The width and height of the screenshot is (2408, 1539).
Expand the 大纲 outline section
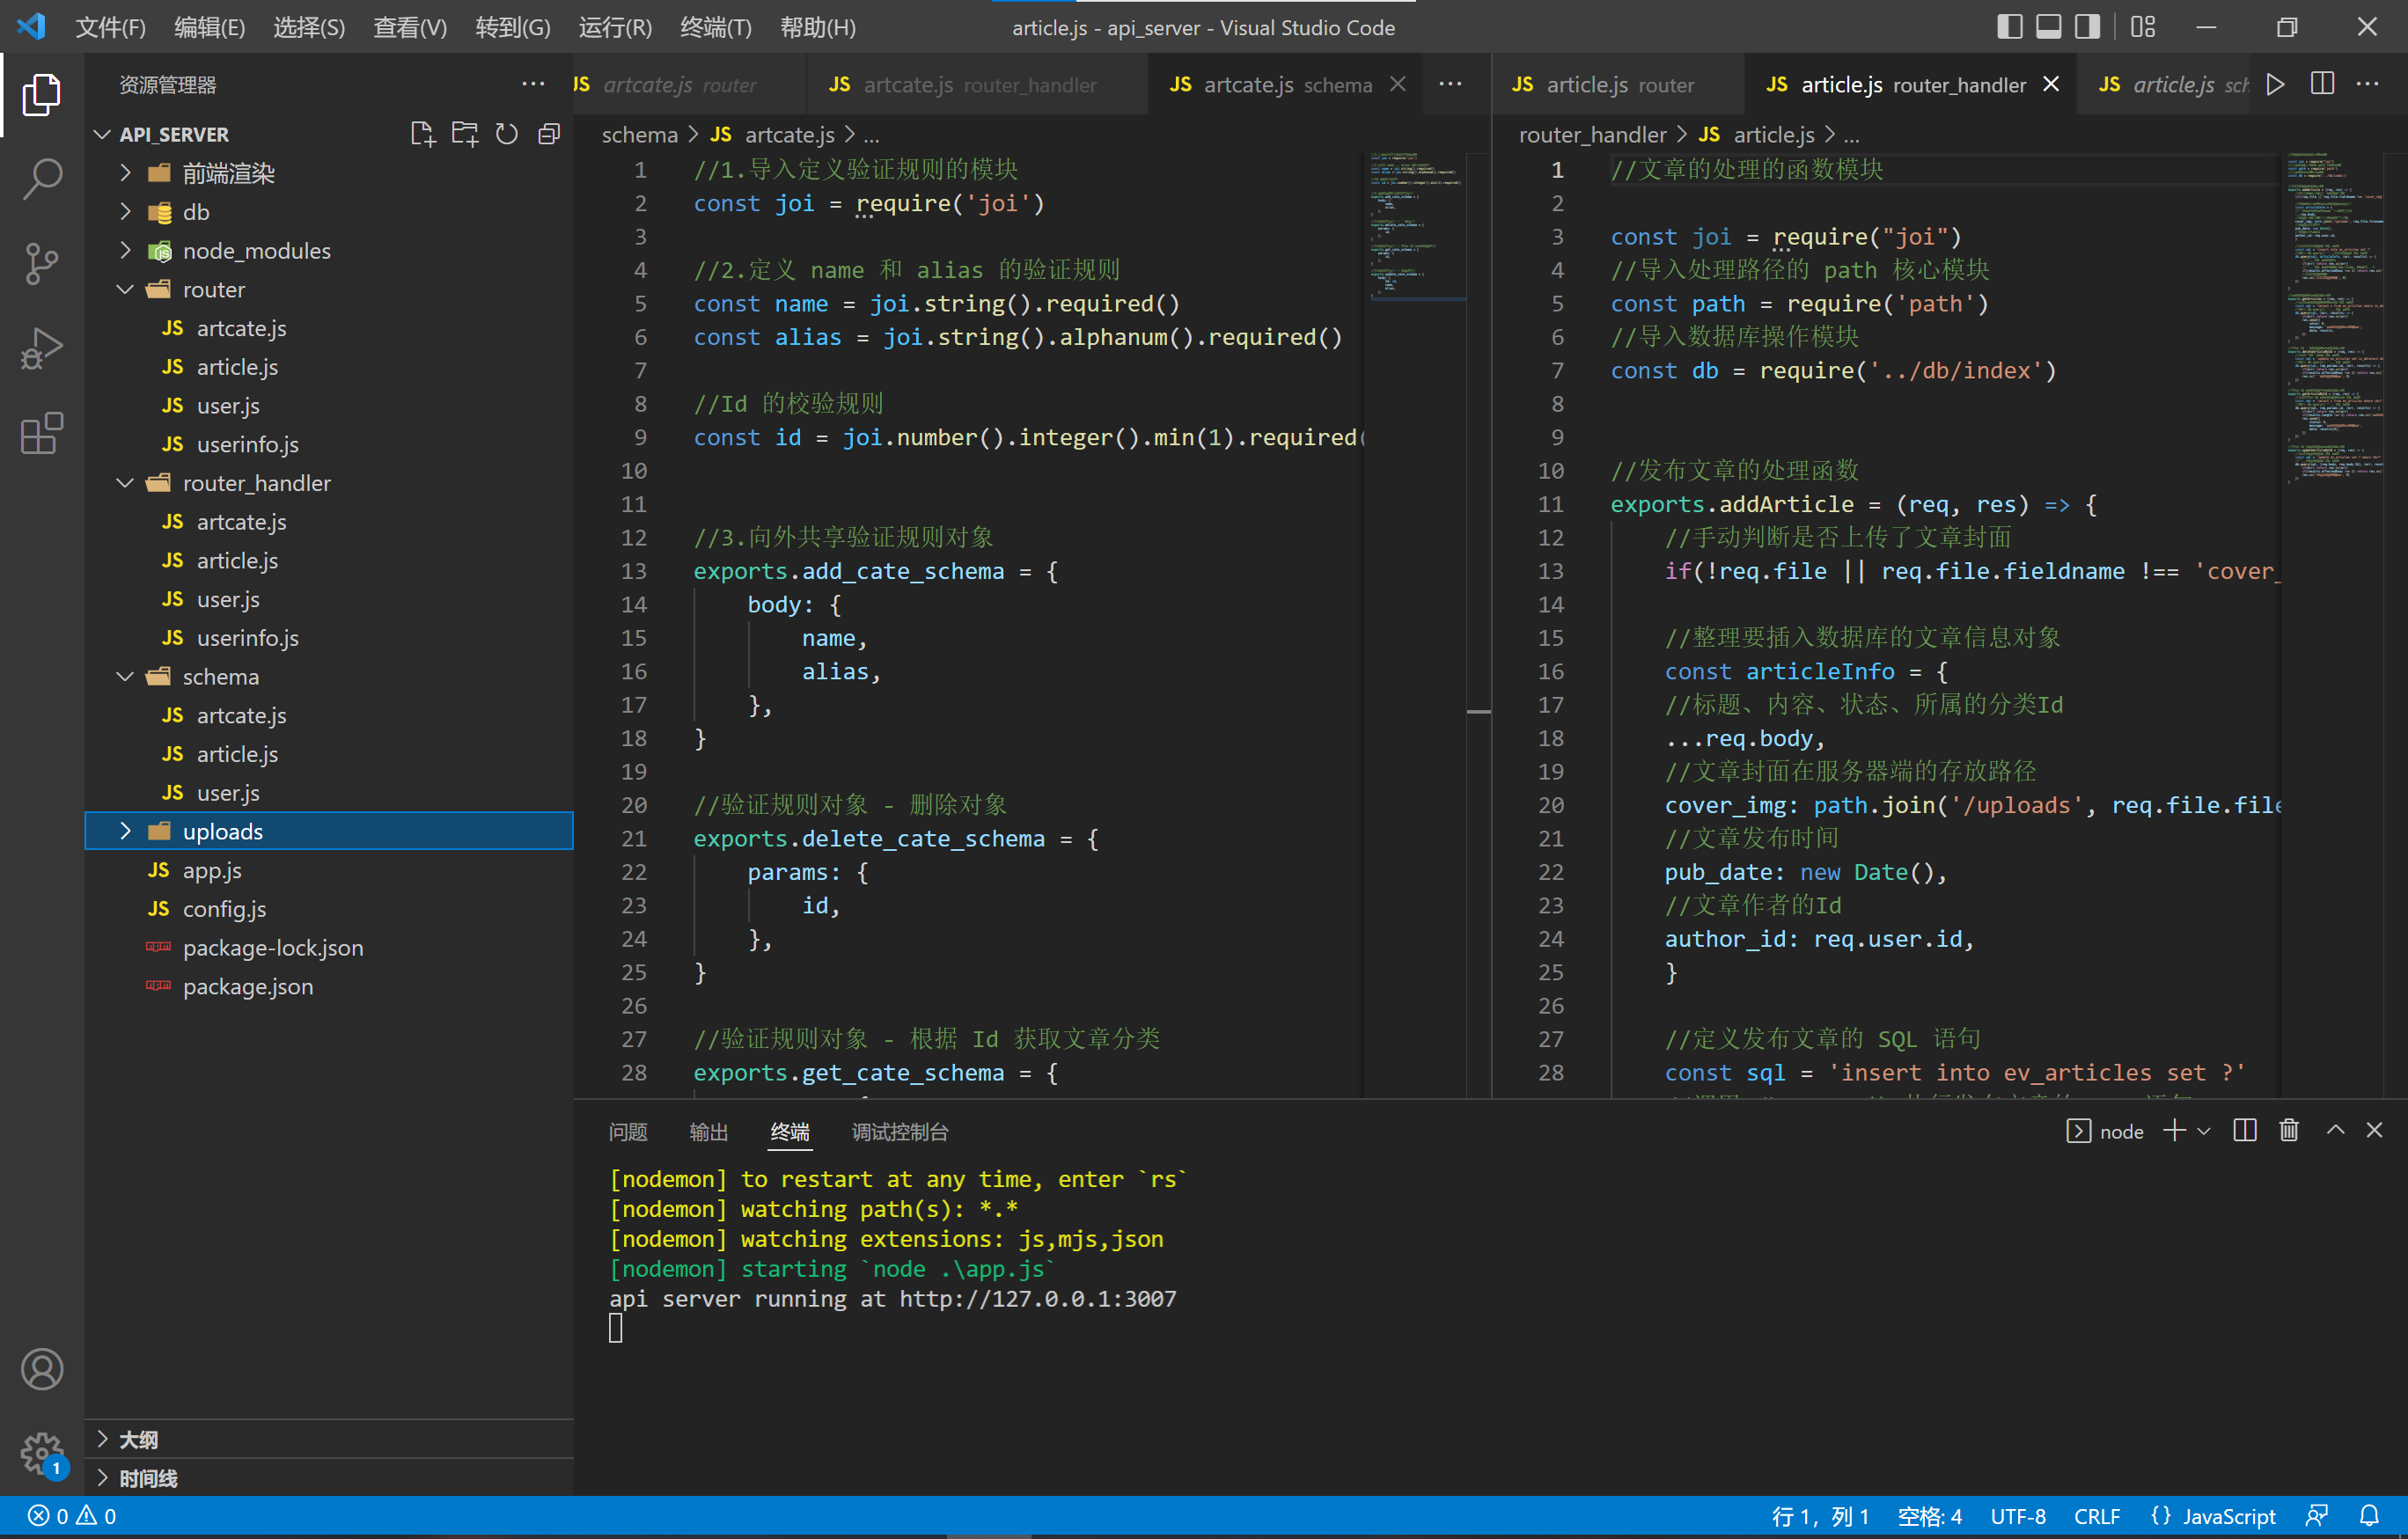138,1439
